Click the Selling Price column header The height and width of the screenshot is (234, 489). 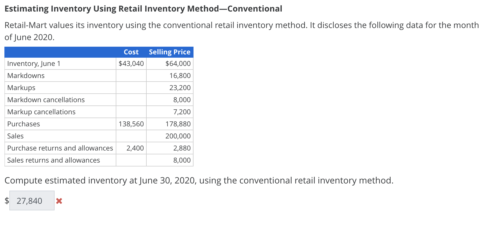170,52
